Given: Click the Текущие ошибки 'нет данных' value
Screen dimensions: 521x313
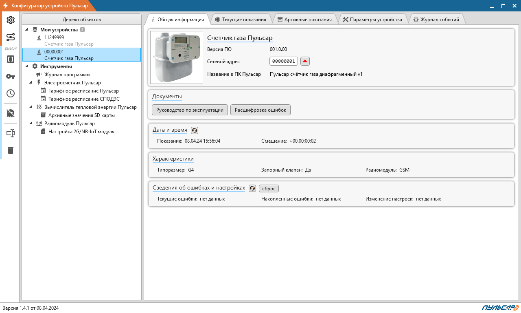Looking at the screenshot, I should 212,199.
